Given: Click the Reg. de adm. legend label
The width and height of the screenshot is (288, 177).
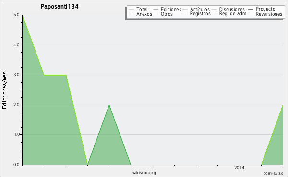Looking at the screenshot, I should tap(233, 14).
